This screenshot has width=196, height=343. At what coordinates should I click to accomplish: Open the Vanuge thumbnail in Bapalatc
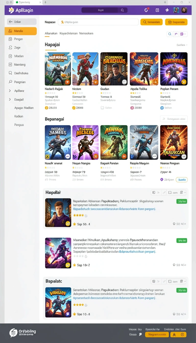coord(58,302)
